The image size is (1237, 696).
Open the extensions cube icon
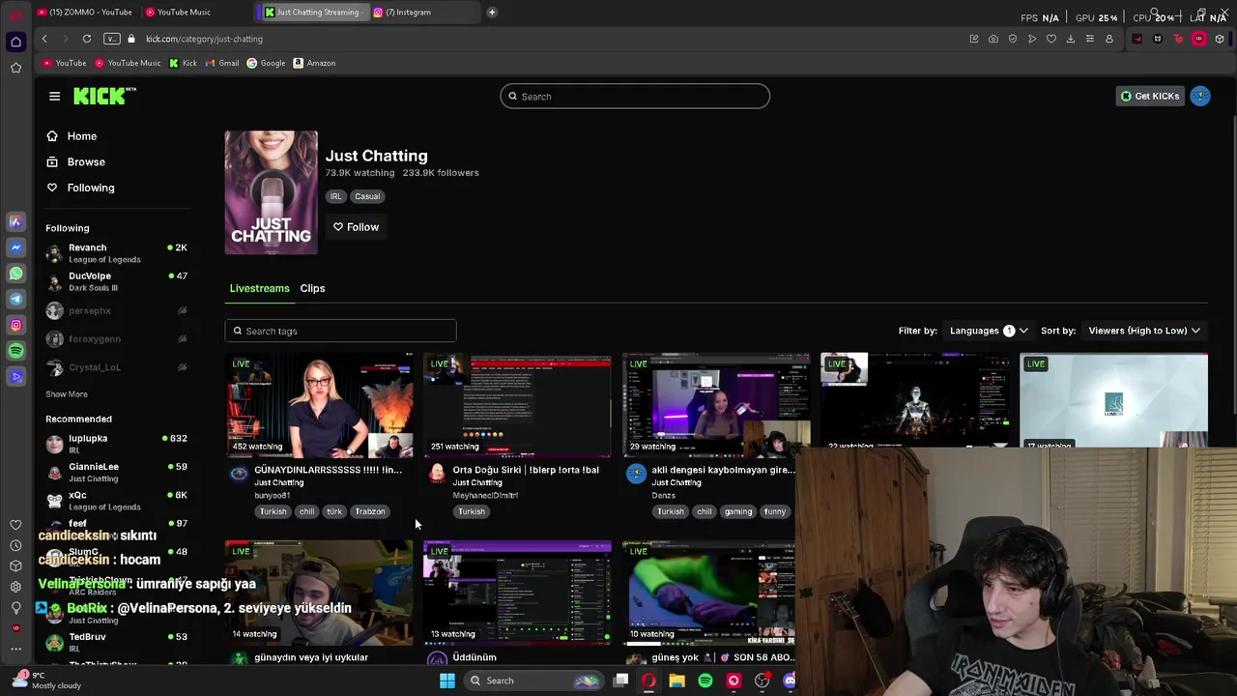click(x=1220, y=39)
